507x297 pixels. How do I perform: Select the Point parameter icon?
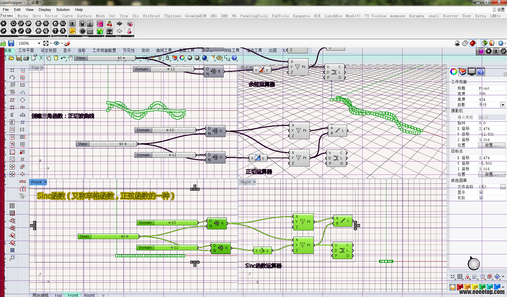click(3, 24)
